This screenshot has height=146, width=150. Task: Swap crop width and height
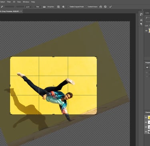[2, 7]
